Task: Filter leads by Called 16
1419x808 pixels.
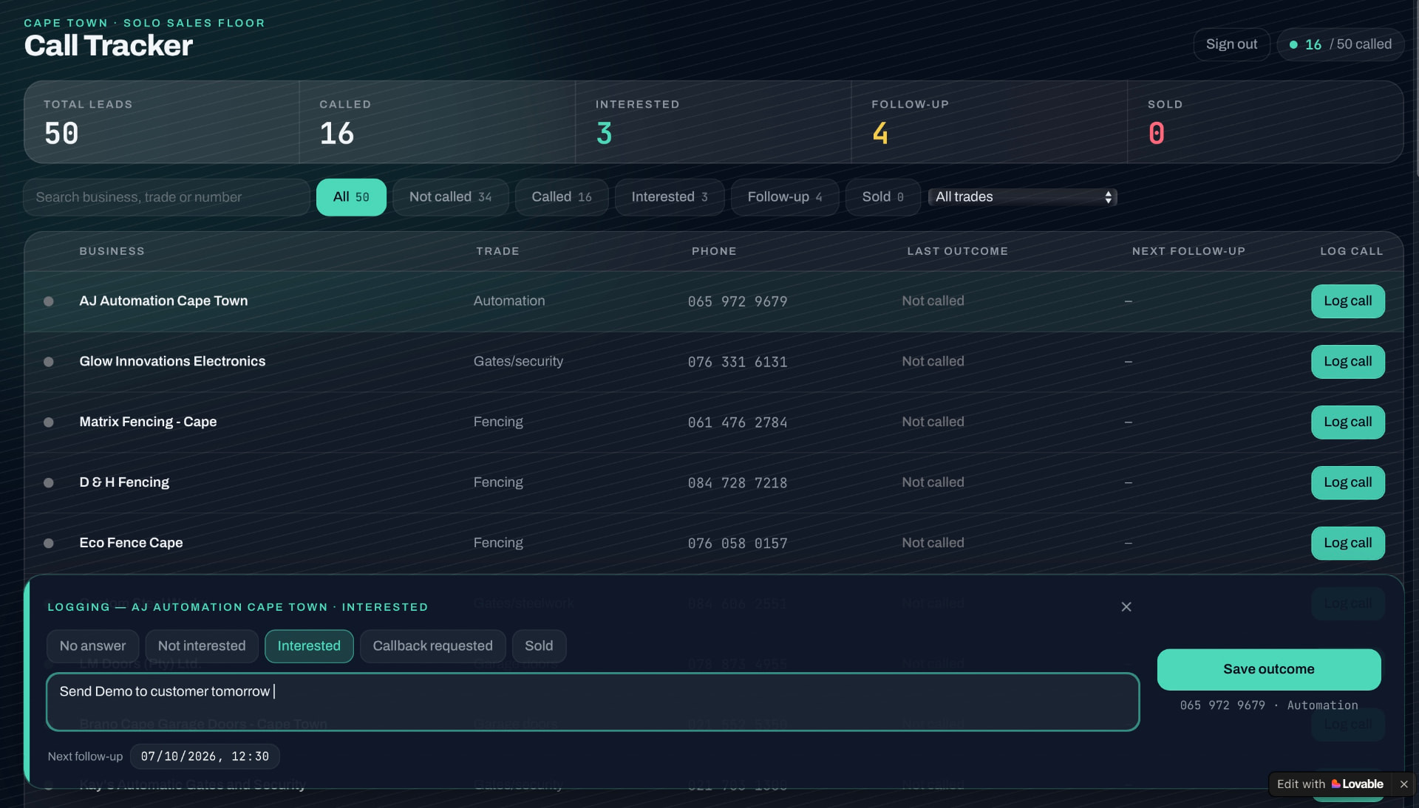Action: pos(562,197)
